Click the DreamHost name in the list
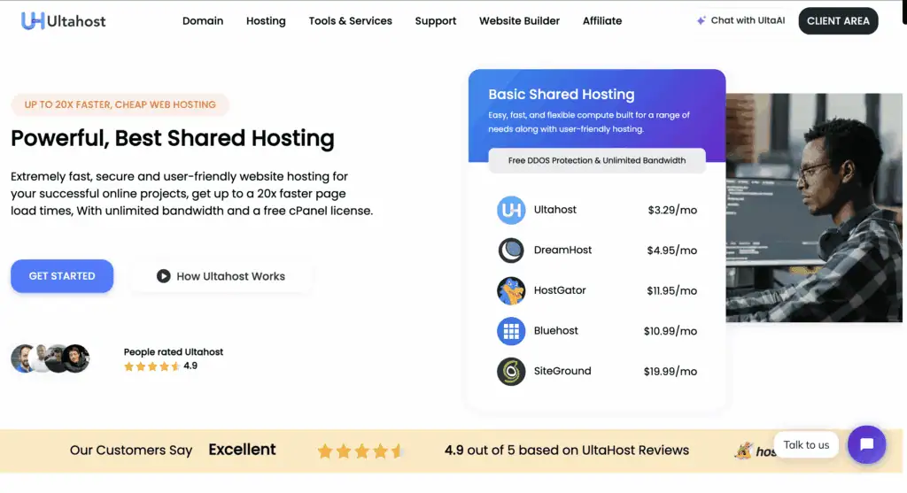Image resolution: width=907 pixels, height=493 pixels. [562, 250]
